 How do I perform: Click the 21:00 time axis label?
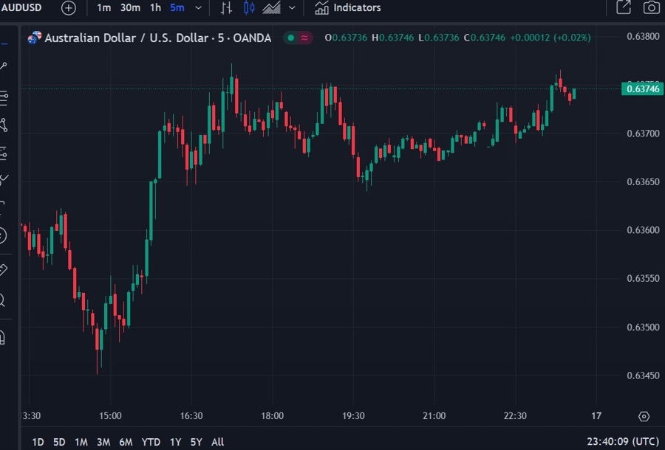tap(434, 416)
